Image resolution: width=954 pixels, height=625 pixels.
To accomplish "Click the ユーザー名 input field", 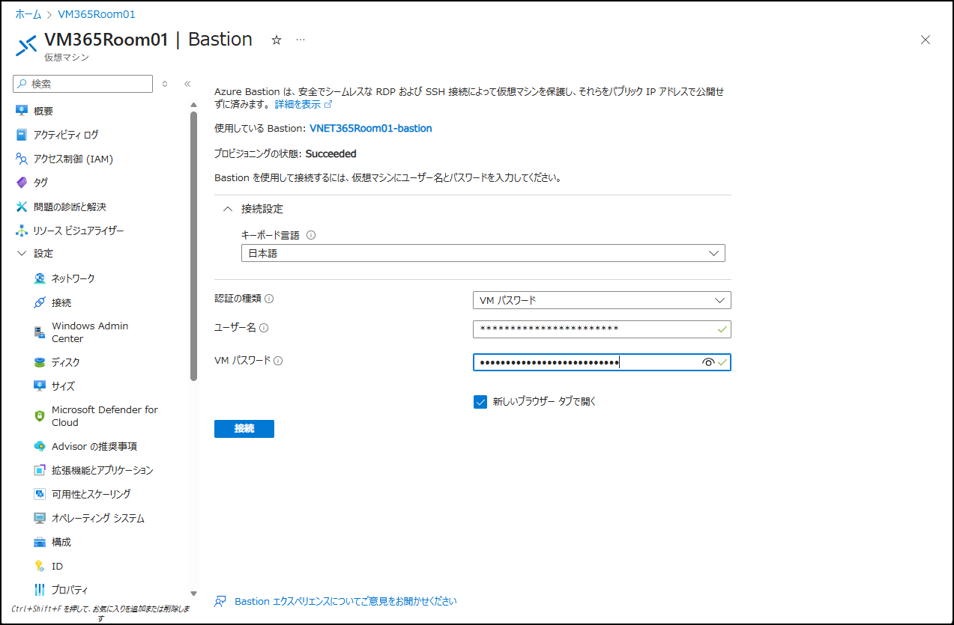I will (x=592, y=329).
